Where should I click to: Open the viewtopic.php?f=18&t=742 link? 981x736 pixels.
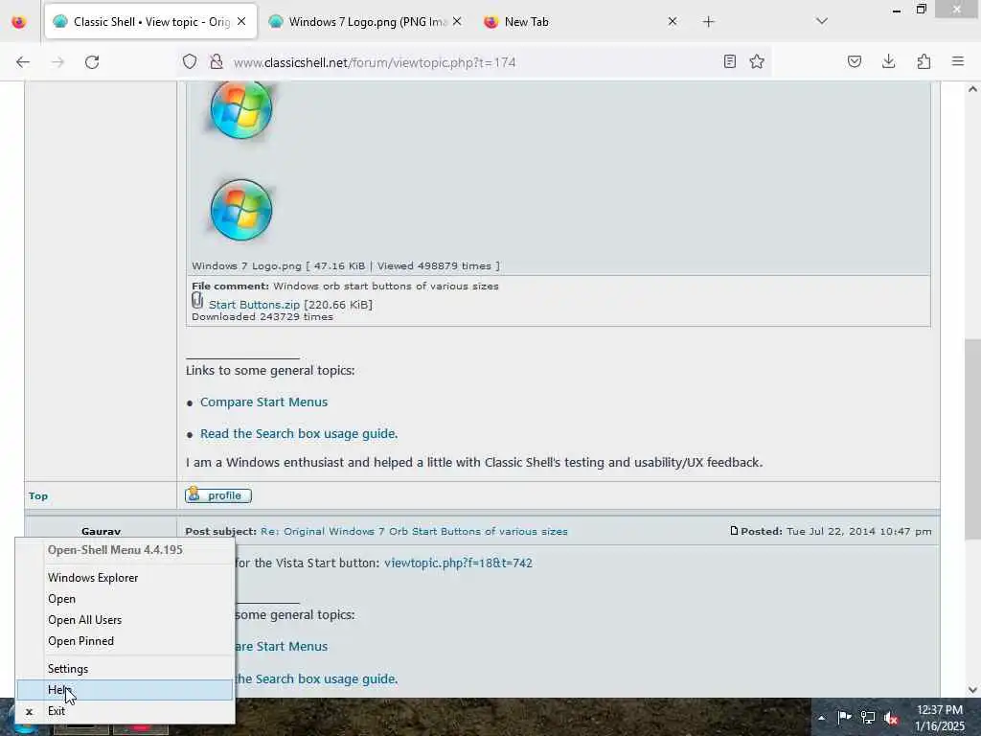point(458,563)
